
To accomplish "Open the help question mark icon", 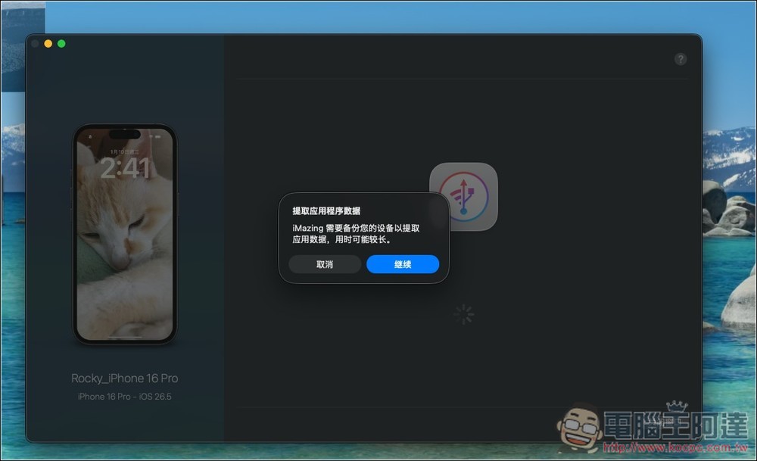I will coord(681,59).
